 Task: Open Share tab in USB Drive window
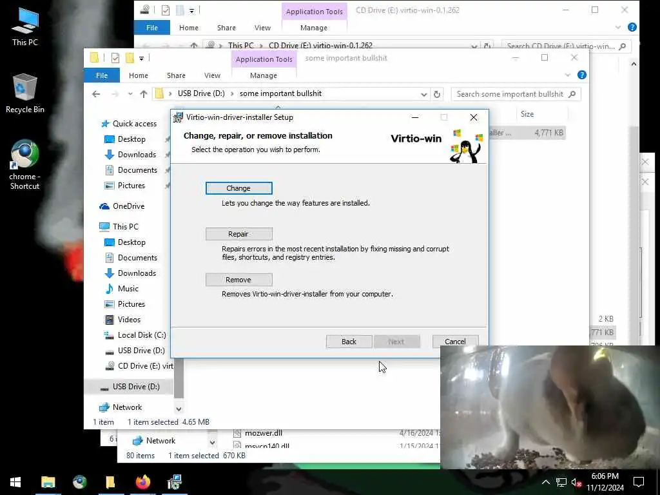pyautogui.click(x=176, y=75)
